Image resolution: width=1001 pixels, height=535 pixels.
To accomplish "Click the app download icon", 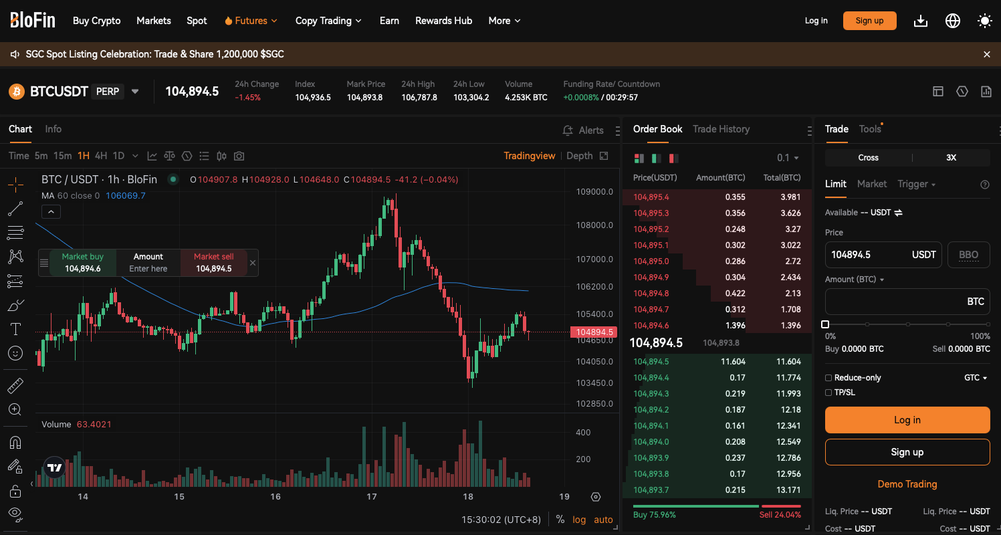I will [921, 21].
